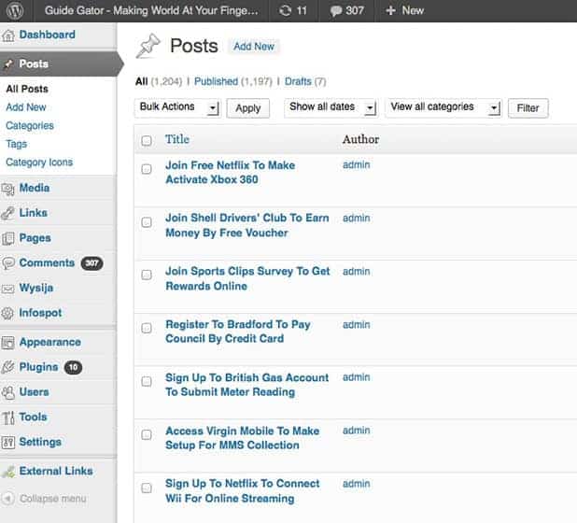This screenshot has height=523, width=577.
Task: Open post Join Free Netflix To Make Activate Xbox 360
Action: (230, 172)
